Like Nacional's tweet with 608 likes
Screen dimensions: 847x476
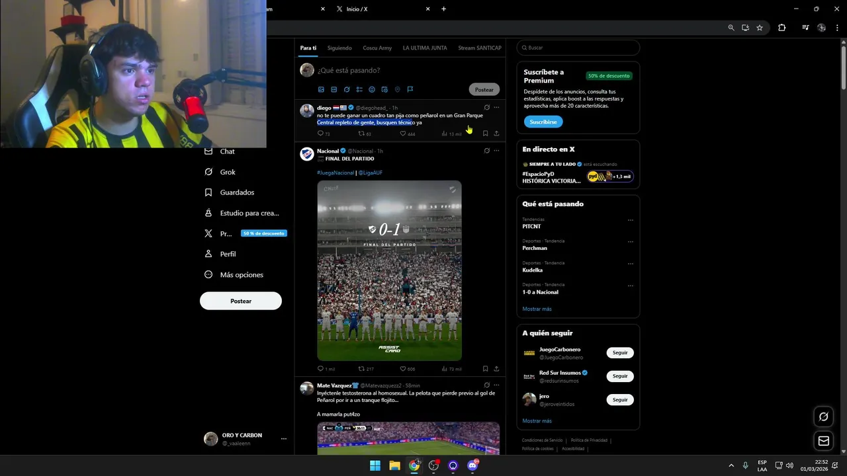[403, 369]
